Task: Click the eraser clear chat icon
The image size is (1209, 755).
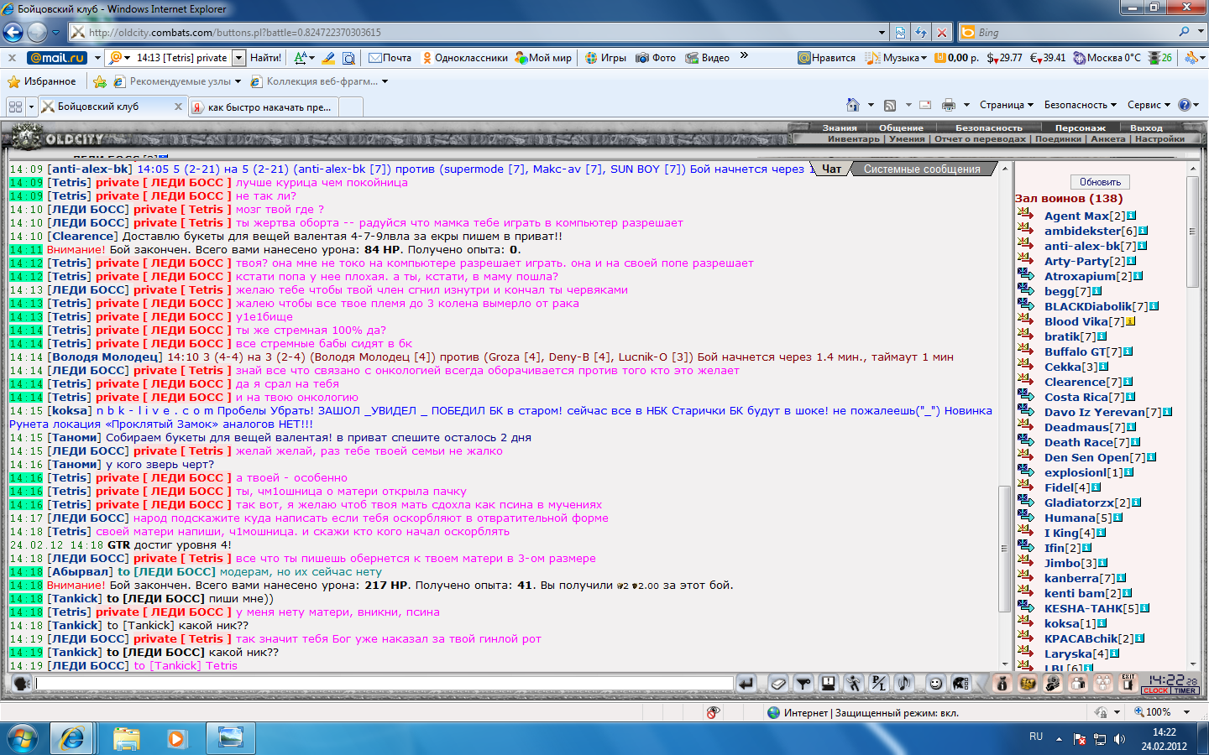Action: click(x=778, y=684)
